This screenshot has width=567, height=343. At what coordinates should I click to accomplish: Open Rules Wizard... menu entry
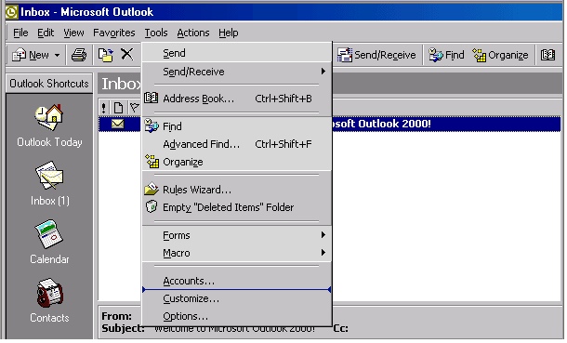[x=237, y=190]
